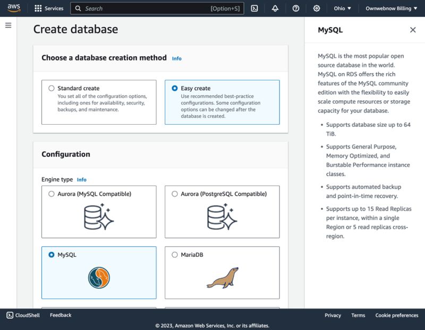The width and height of the screenshot is (425, 330).
Task: Click the Services menu label
Action: coord(54,8)
